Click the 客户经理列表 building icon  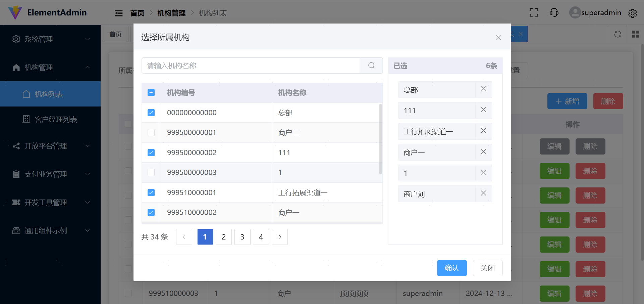(x=26, y=119)
